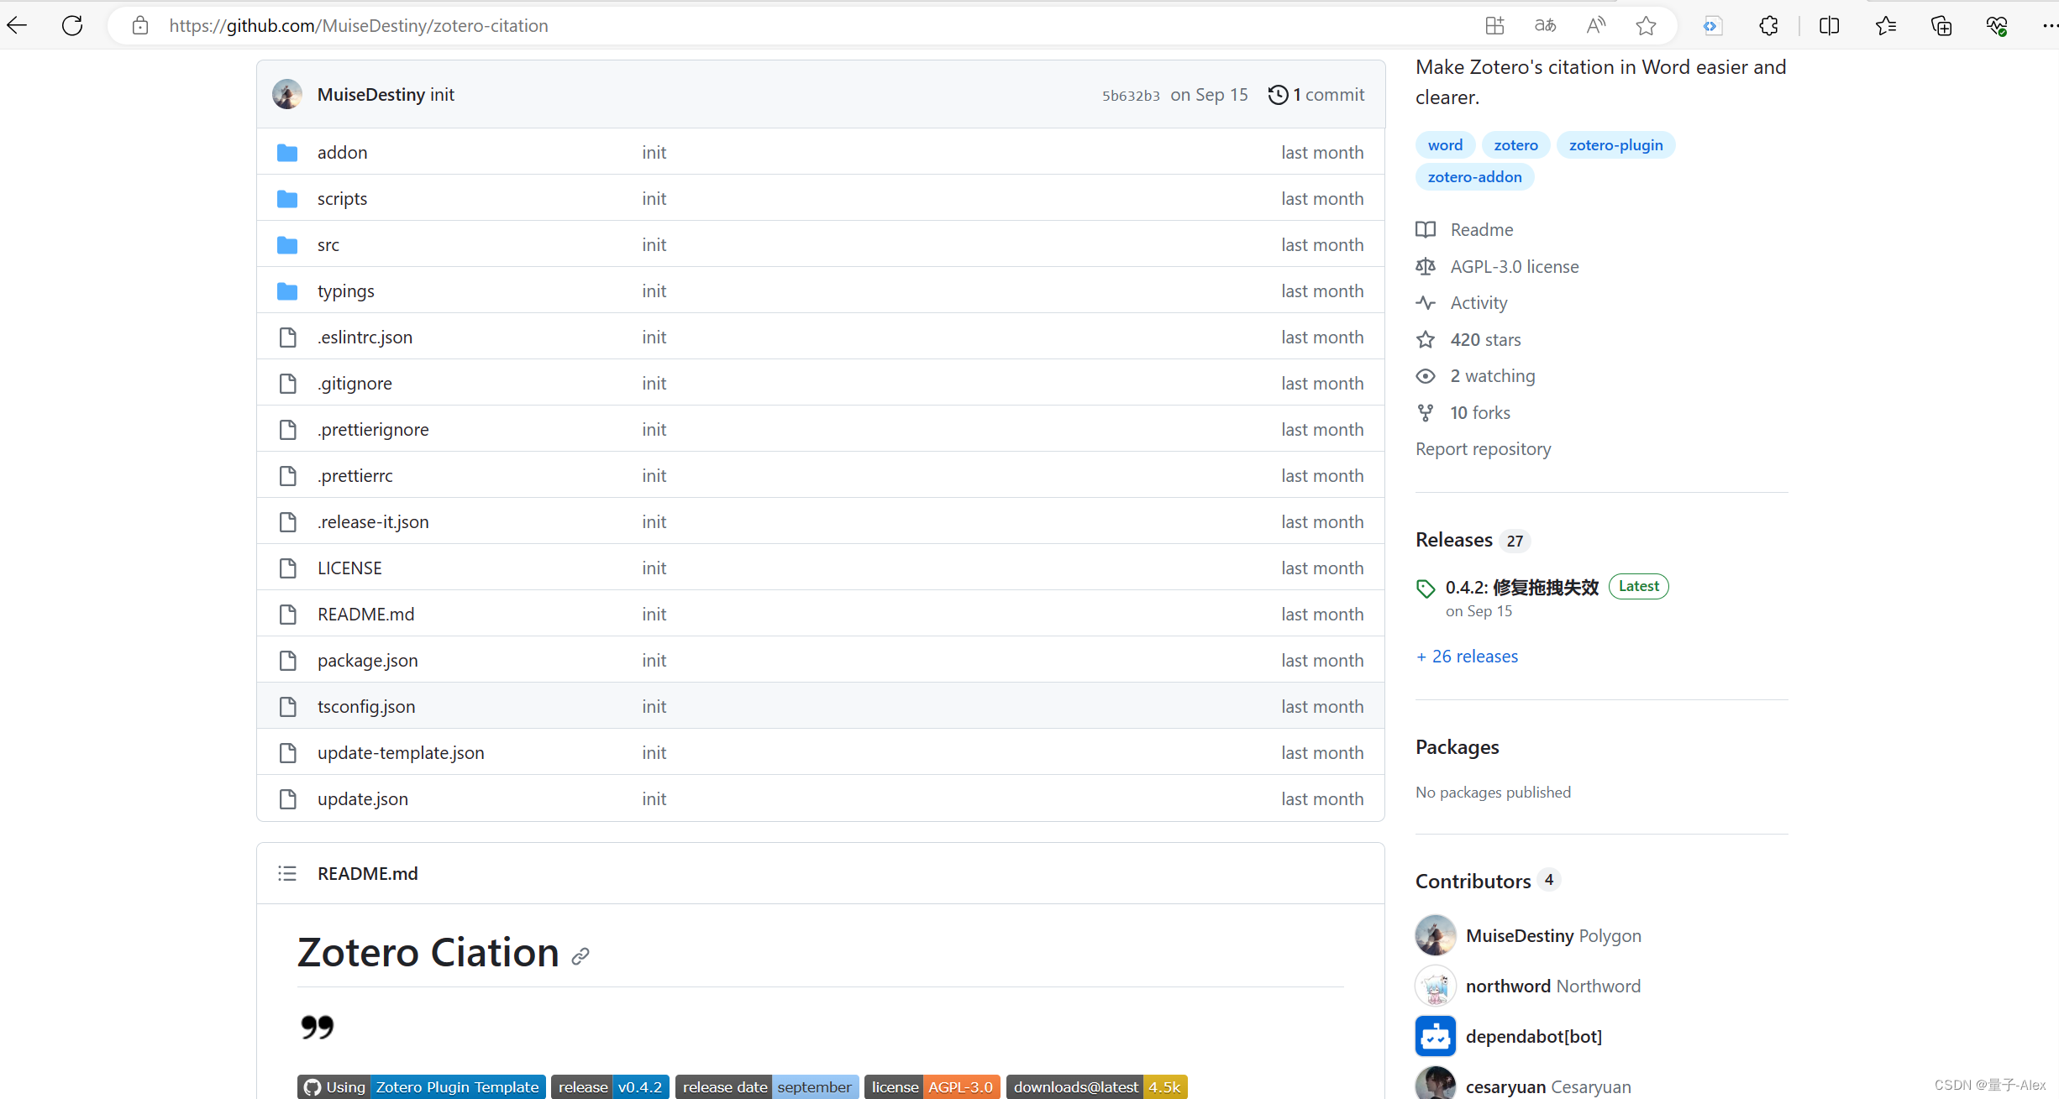Image resolution: width=2059 pixels, height=1099 pixels.
Task: Open the browser extensions icon
Action: [x=1768, y=25]
